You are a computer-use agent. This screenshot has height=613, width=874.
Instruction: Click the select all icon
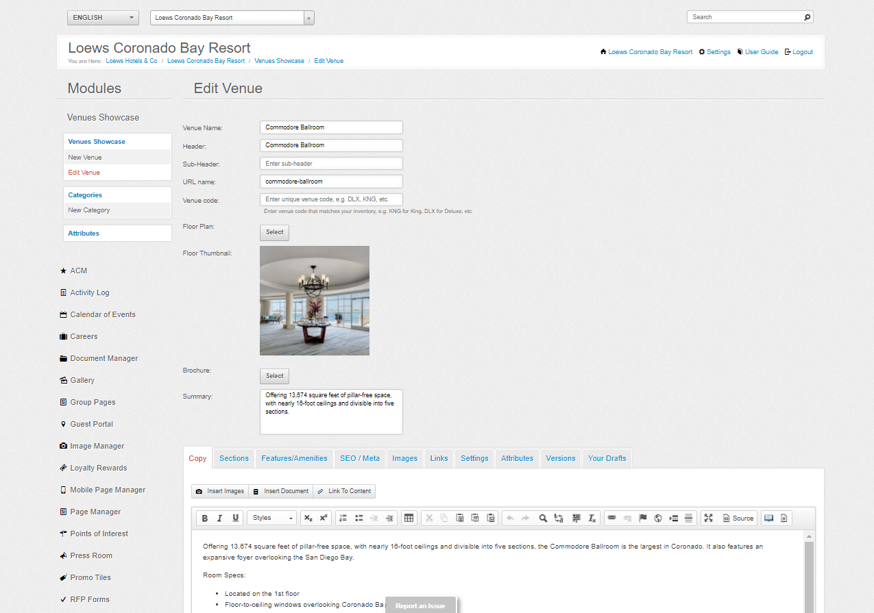coord(576,518)
